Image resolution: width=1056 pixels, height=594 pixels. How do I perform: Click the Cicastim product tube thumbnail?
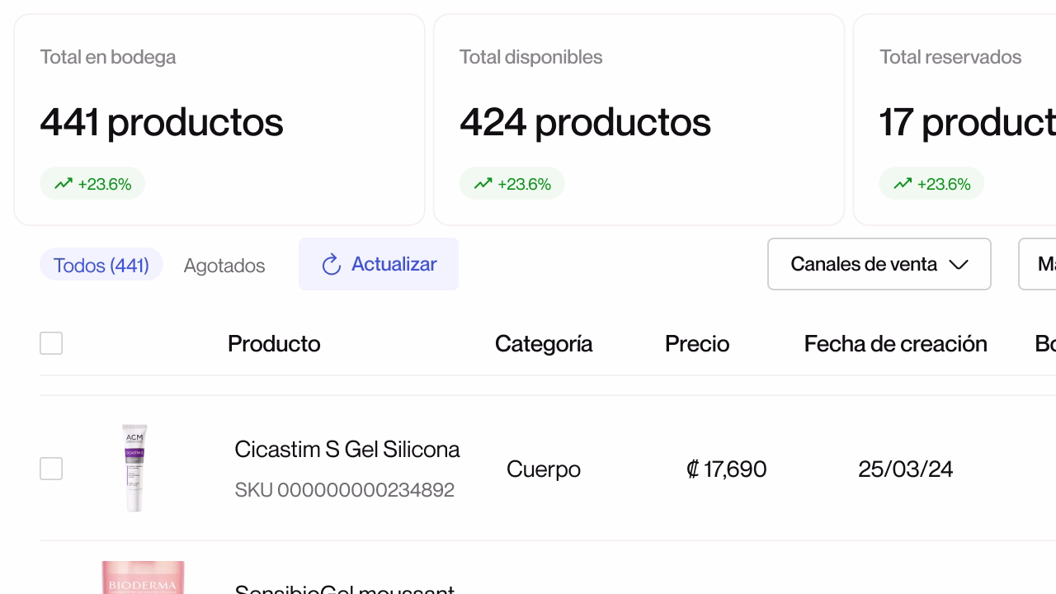coord(134,468)
